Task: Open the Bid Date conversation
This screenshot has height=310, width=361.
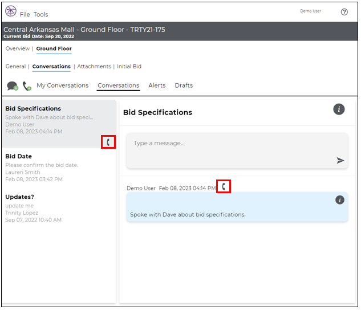Action: (59, 168)
